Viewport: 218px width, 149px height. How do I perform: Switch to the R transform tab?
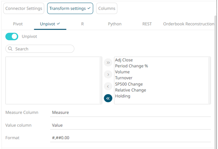tap(82, 24)
